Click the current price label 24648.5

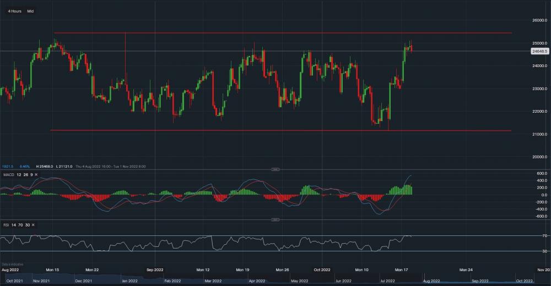click(538, 51)
